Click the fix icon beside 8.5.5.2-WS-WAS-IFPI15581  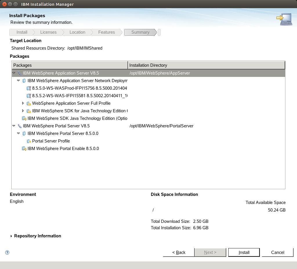point(29,96)
